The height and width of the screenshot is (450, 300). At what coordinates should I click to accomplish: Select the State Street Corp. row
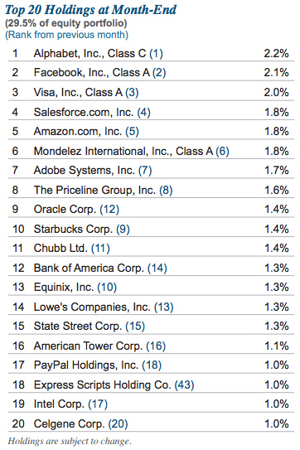click(x=151, y=327)
